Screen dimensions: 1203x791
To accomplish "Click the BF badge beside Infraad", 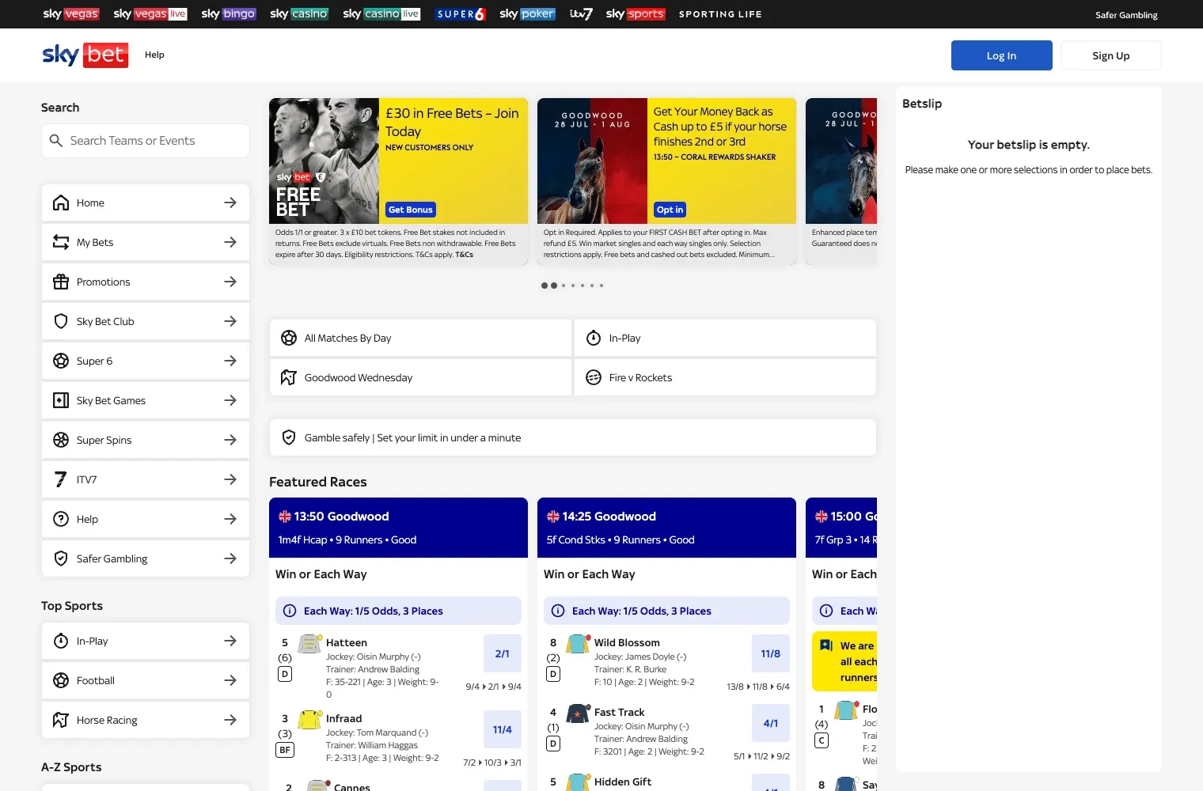I will tap(285, 750).
